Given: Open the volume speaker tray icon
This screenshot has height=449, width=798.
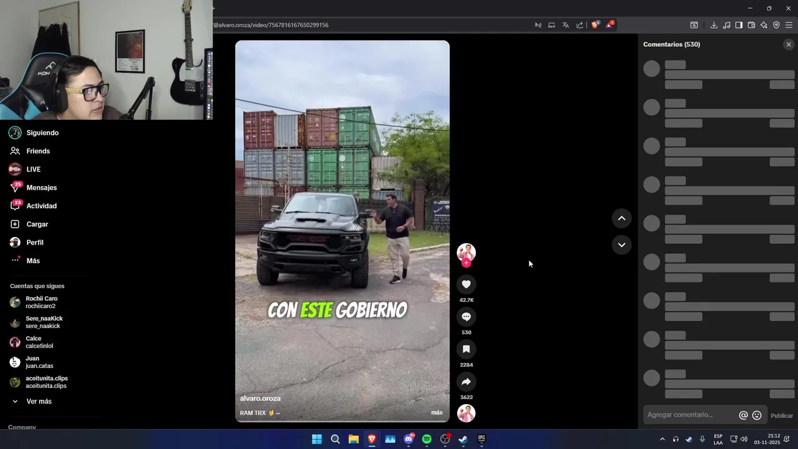Looking at the screenshot, I should (744, 439).
